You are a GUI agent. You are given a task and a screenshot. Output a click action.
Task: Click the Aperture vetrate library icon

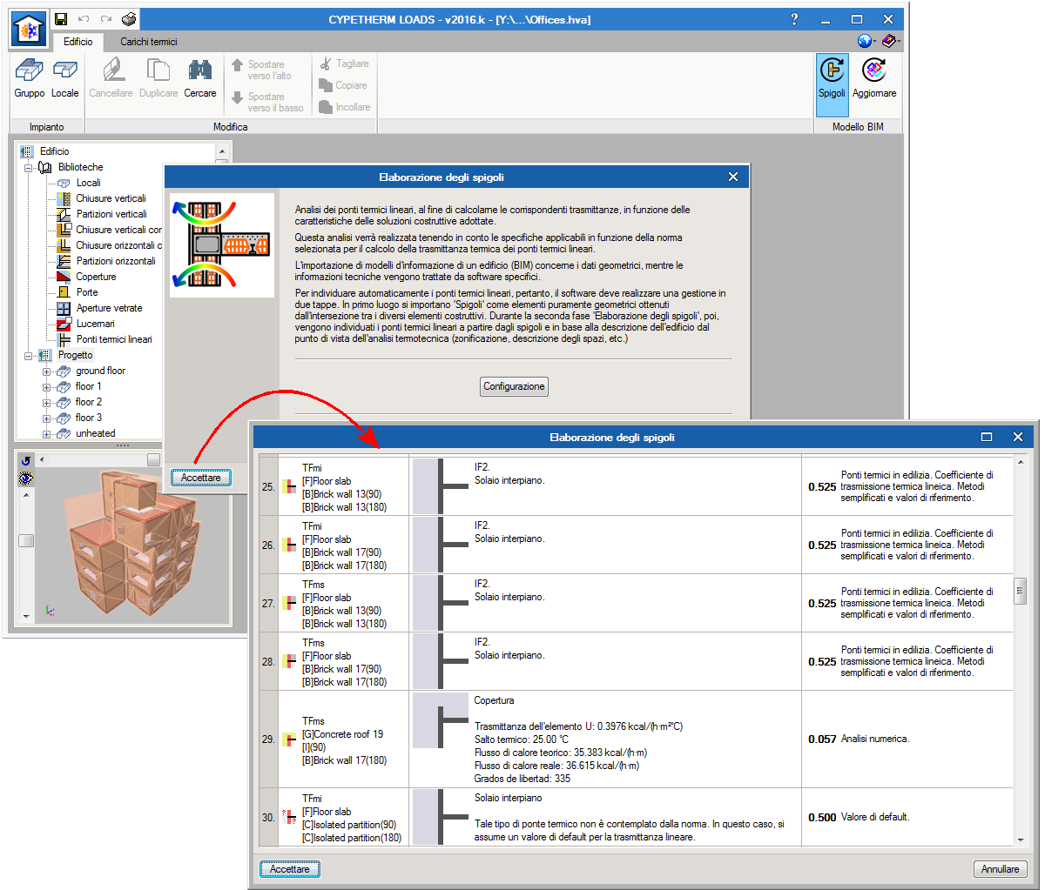pos(63,308)
